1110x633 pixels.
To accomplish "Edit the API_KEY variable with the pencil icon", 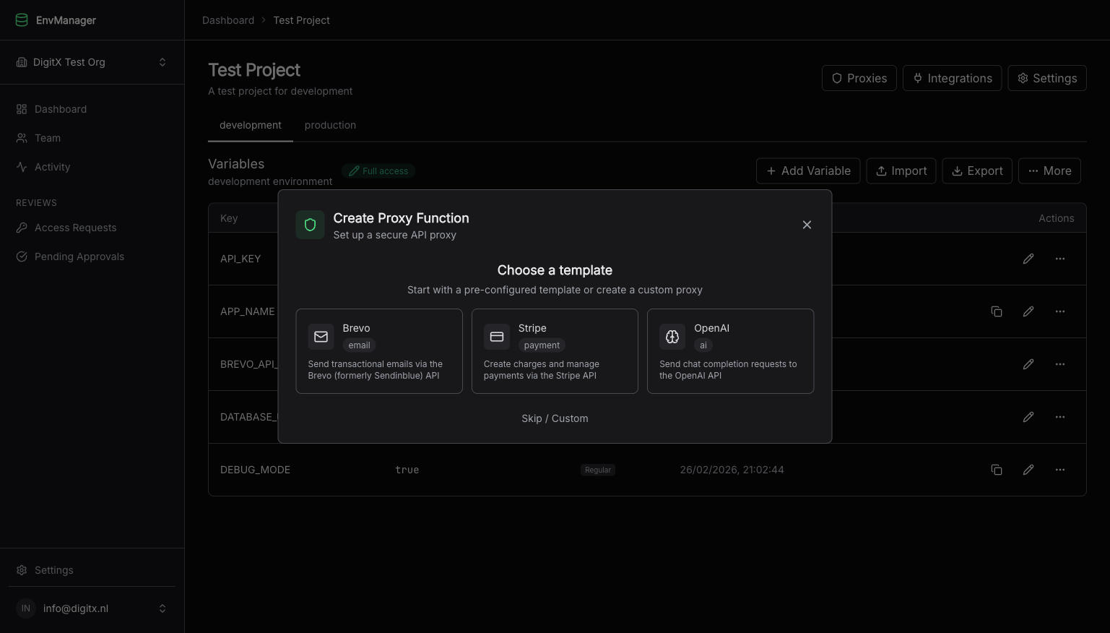I will (x=1028, y=259).
